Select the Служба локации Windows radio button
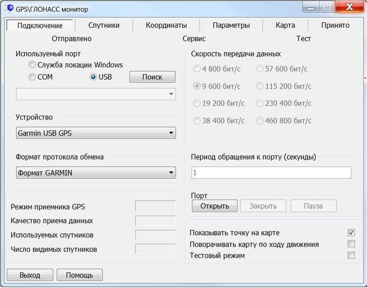This screenshot has width=367, height=288. click(x=33, y=65)
